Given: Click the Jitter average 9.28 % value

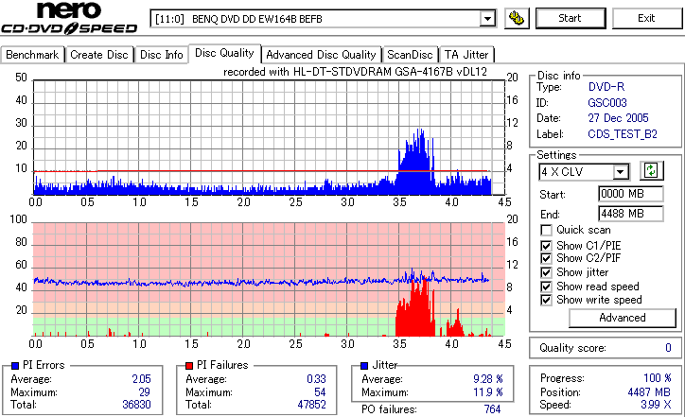Looking at the screenshot, I should point(488,379).
